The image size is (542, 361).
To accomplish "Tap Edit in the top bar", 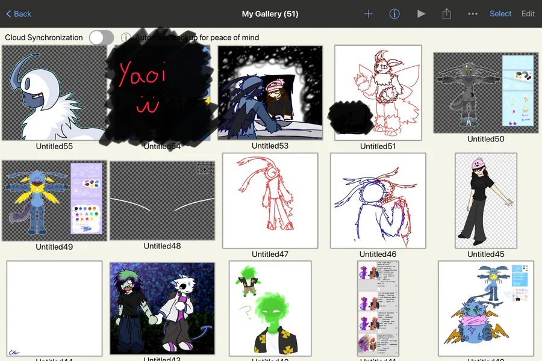I will (x=528, y=14).
